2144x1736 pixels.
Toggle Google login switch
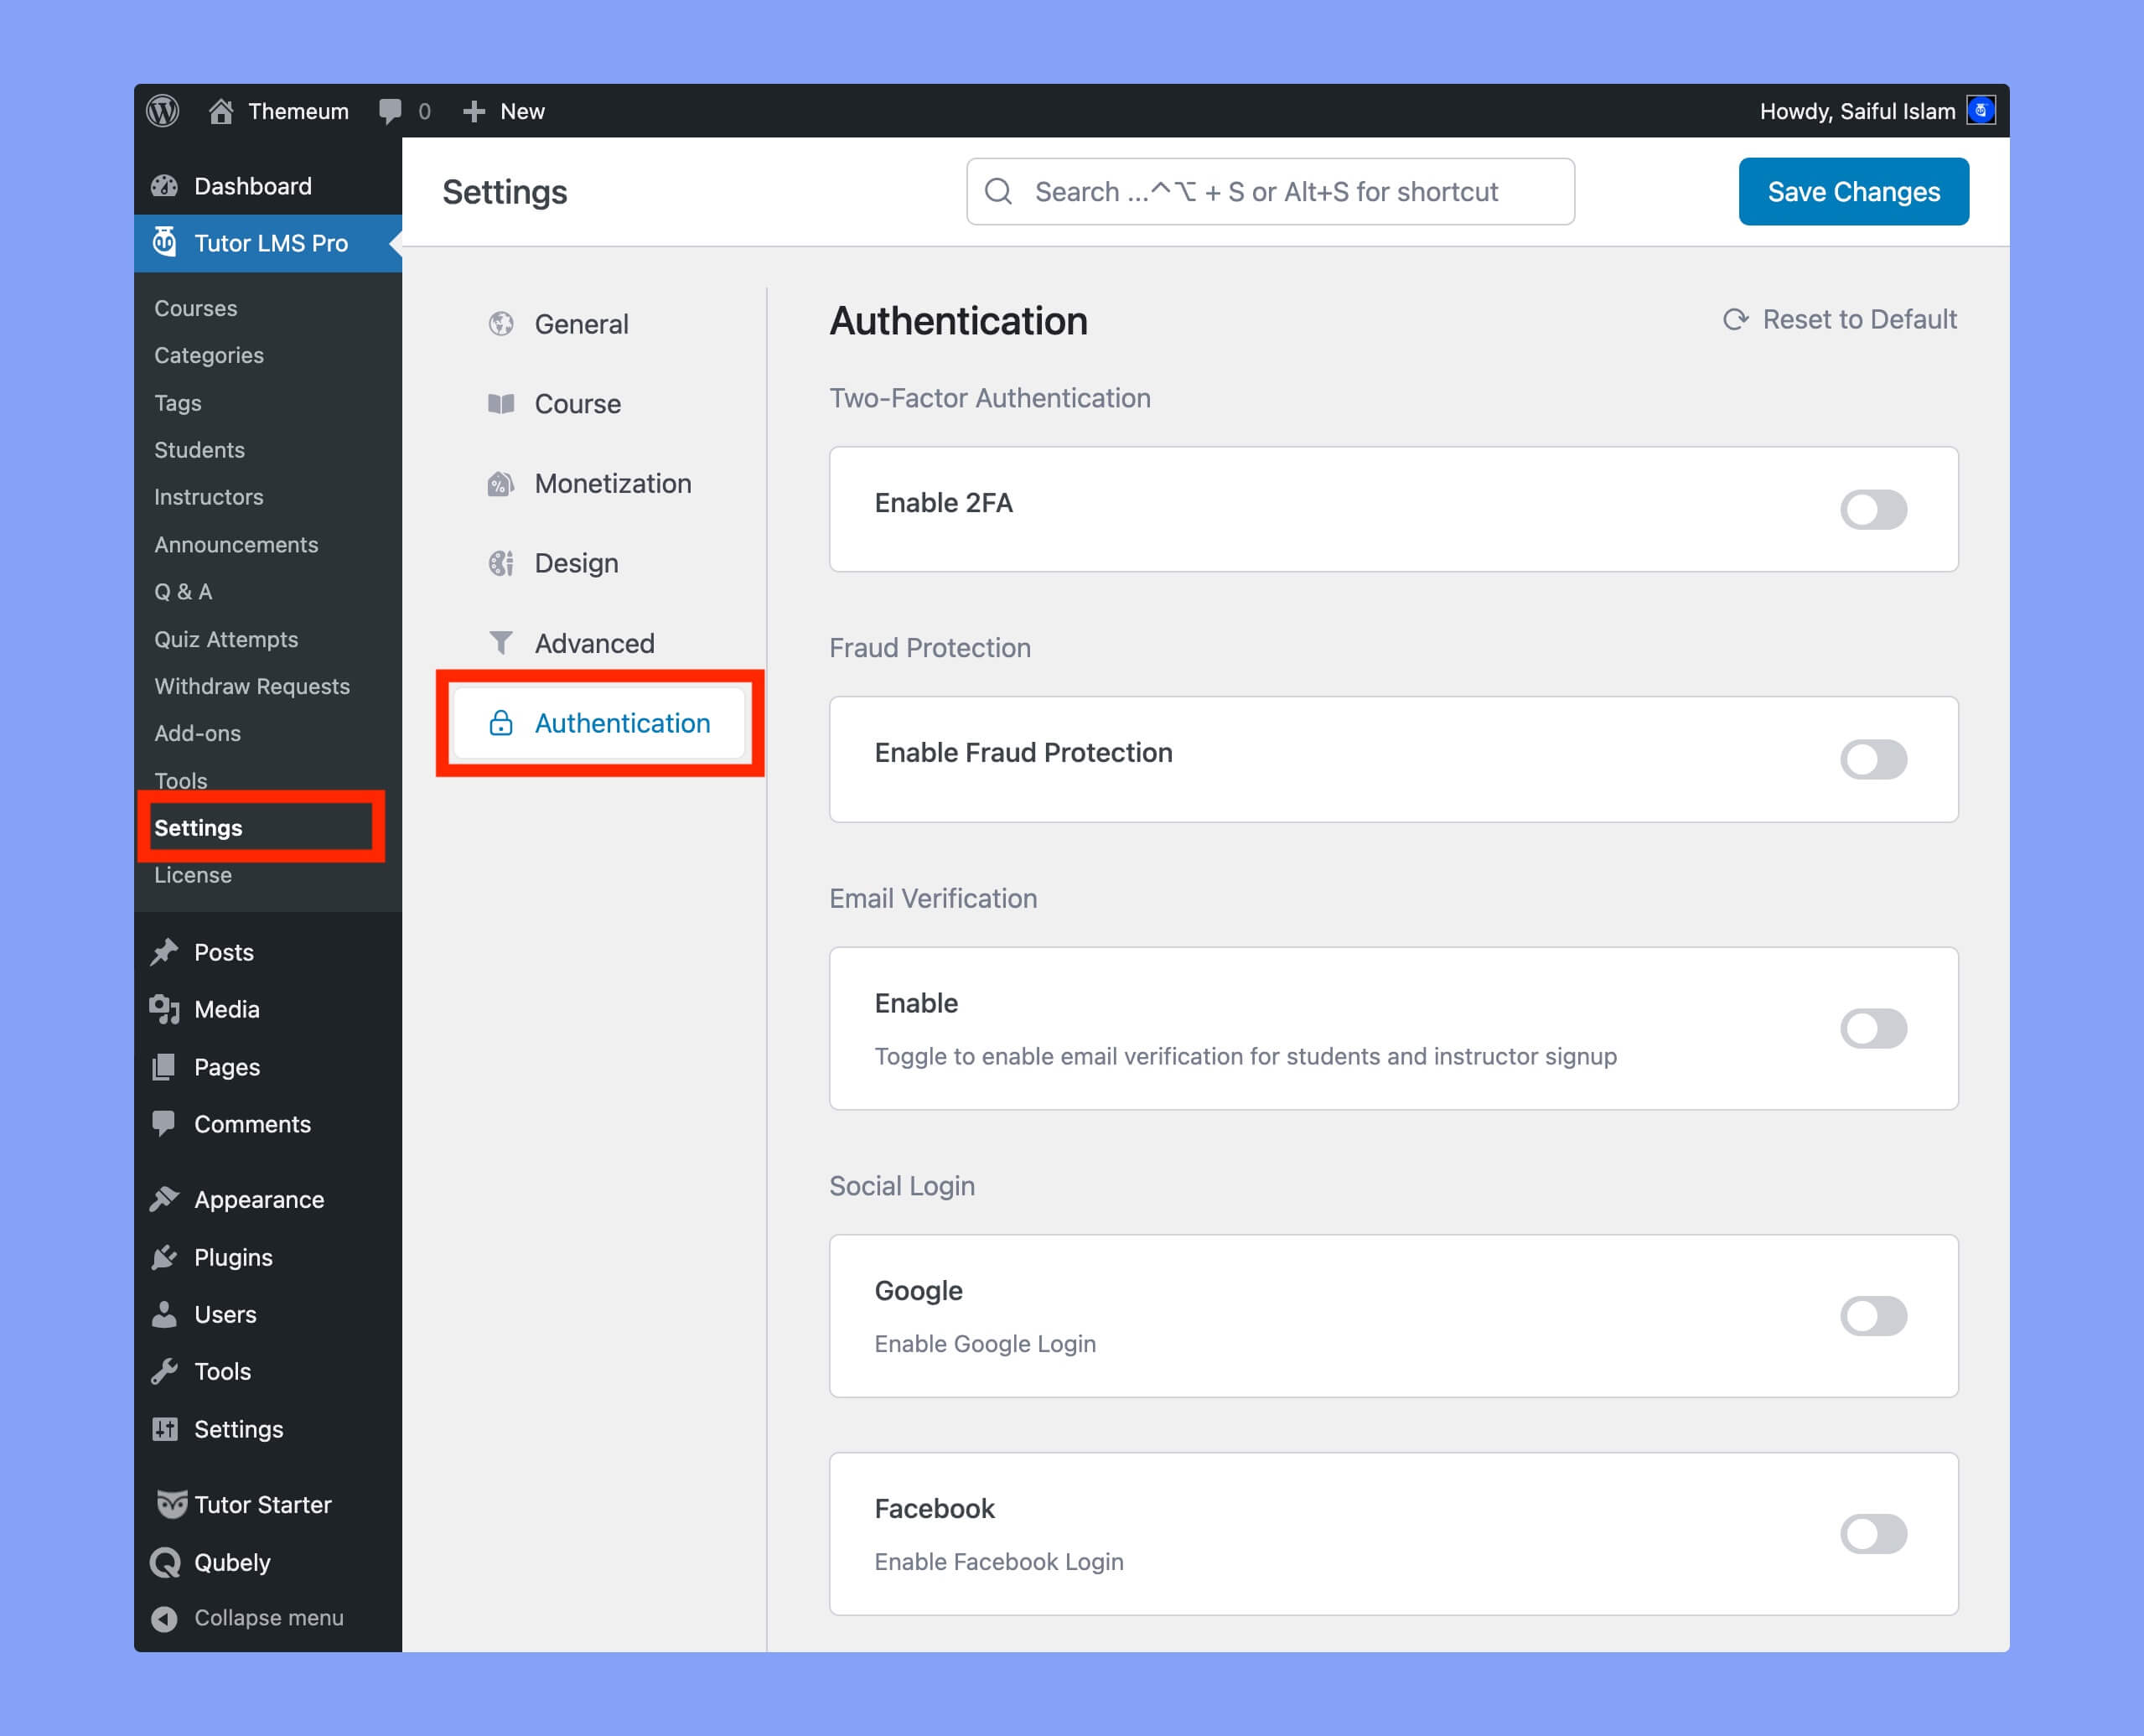point(1873,1316)
